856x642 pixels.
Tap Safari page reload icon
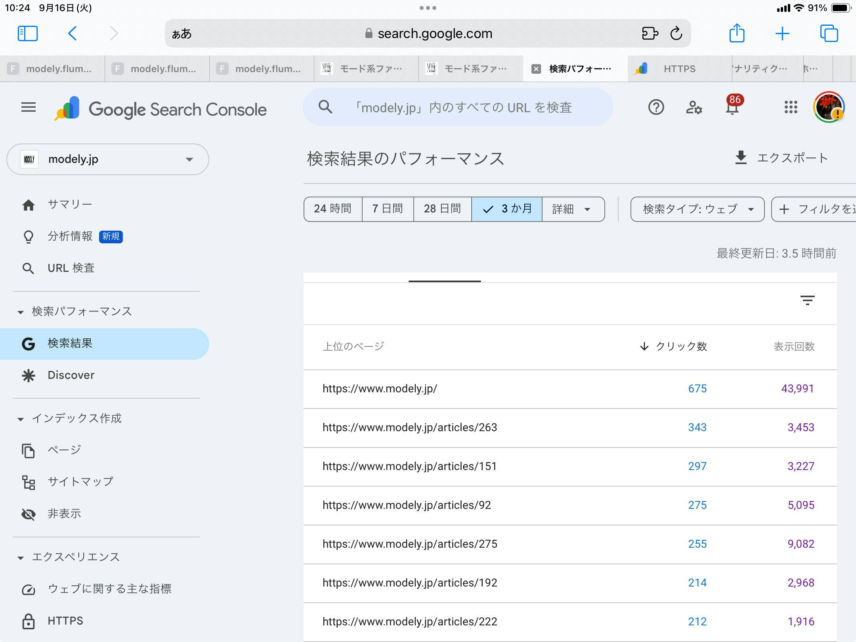coord(676,34)
